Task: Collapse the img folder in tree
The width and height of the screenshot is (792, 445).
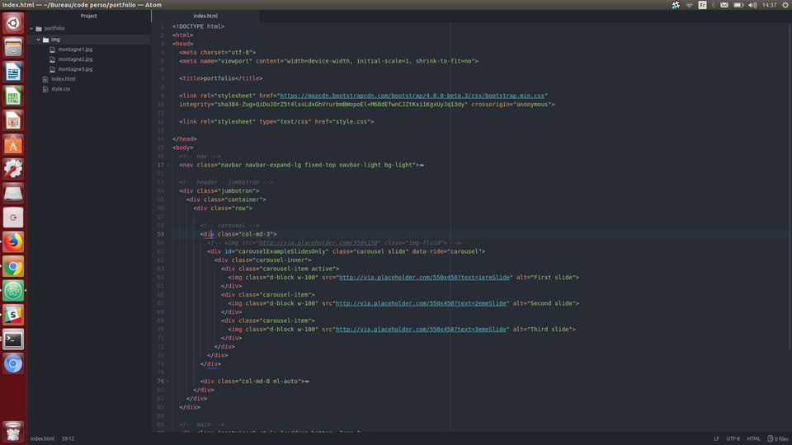Action: 39,40
